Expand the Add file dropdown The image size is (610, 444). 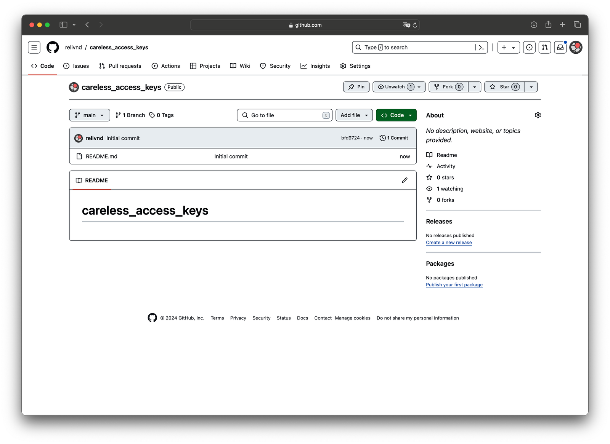click(354, 115)
